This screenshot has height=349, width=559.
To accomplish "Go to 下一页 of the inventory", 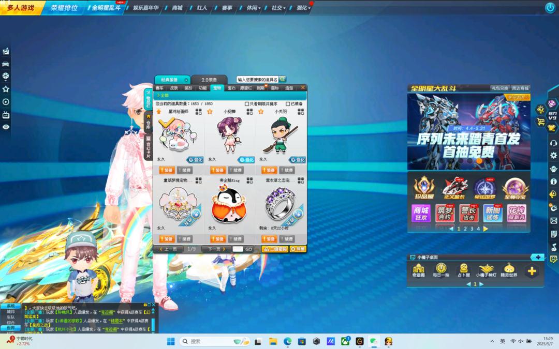I will [216, 249].
